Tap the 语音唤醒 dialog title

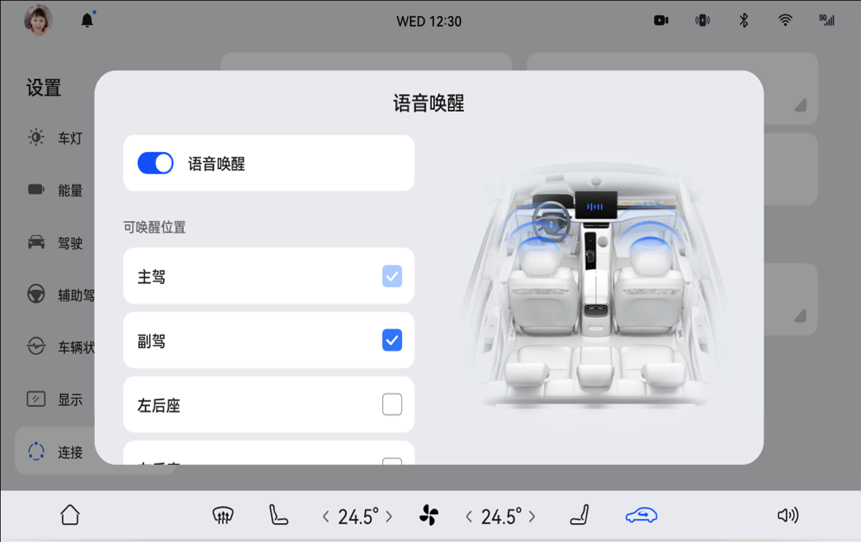point(429,104)
